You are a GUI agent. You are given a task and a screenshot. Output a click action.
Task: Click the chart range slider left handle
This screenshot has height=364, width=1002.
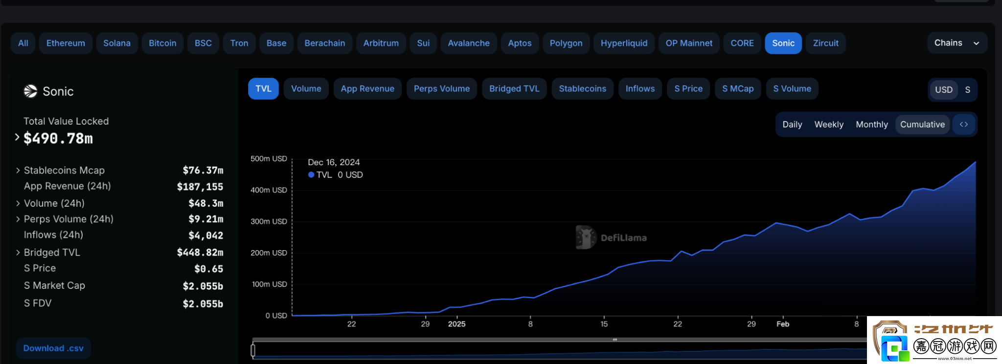coord(253,350)
